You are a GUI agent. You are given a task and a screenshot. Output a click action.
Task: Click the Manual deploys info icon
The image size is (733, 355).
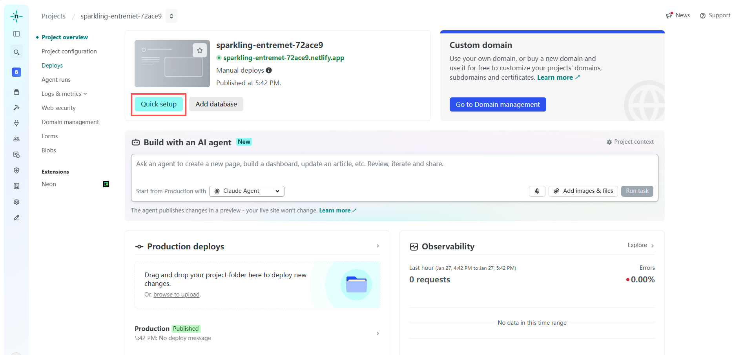pos(269,70)
